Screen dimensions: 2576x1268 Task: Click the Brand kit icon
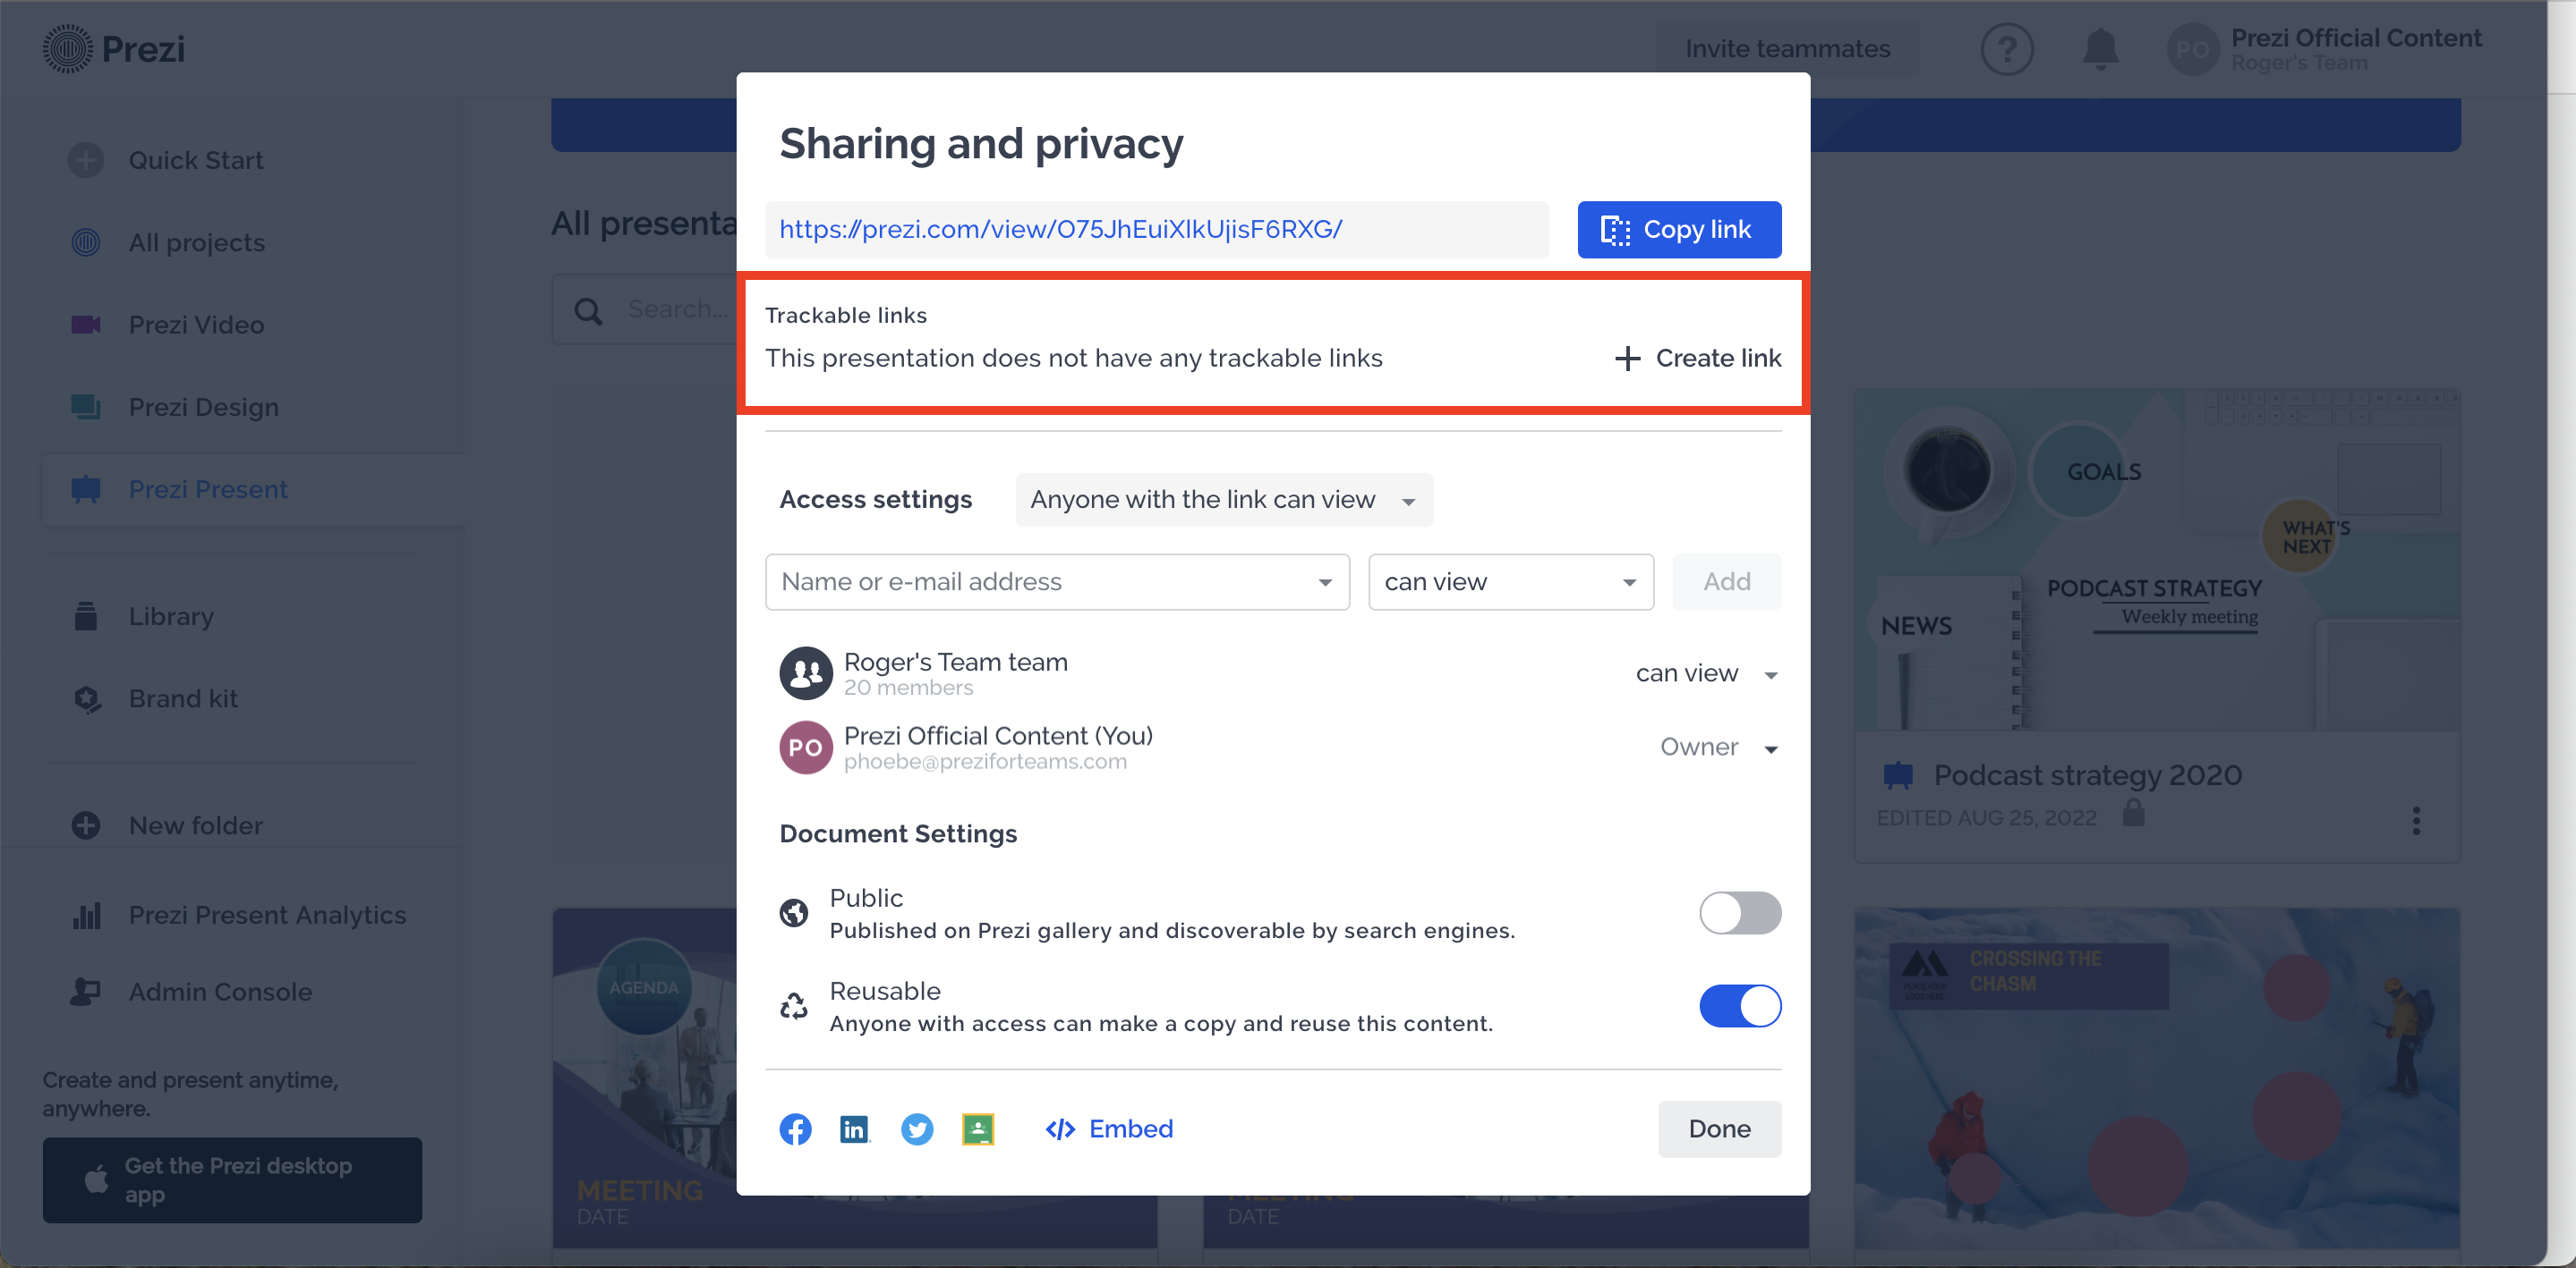tap(87, 698)
